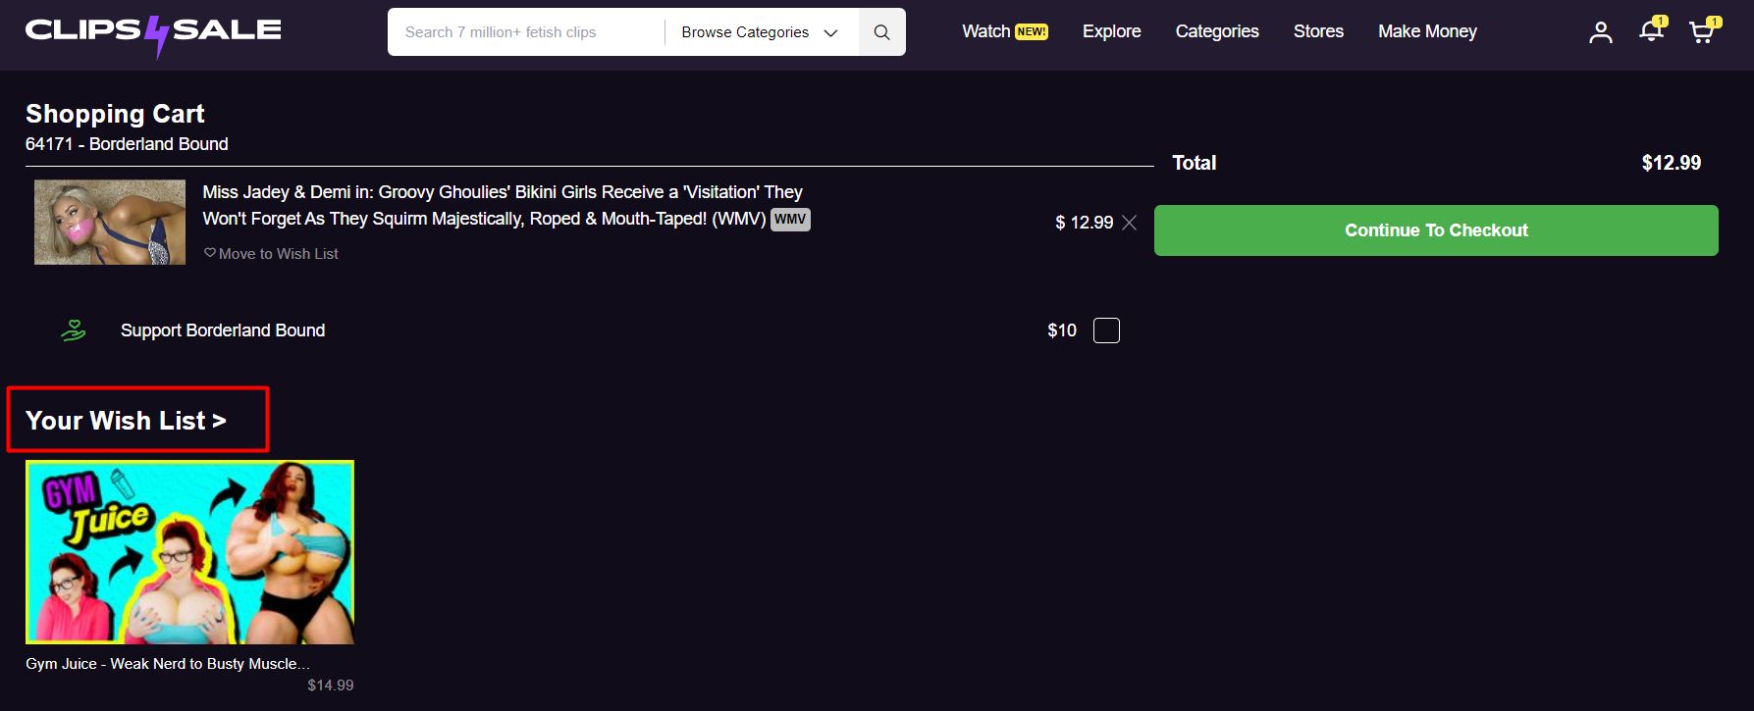This screenshot has height=711, width=1754.
Task: Tick the $10 support checkbox
Action: [x=1106, y=330]
